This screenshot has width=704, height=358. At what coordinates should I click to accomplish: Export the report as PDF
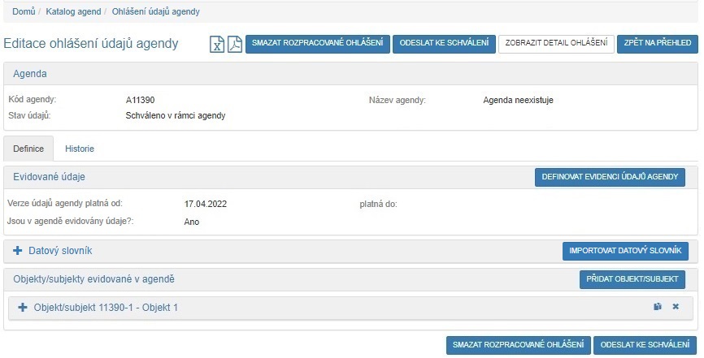tap(234, 45)
